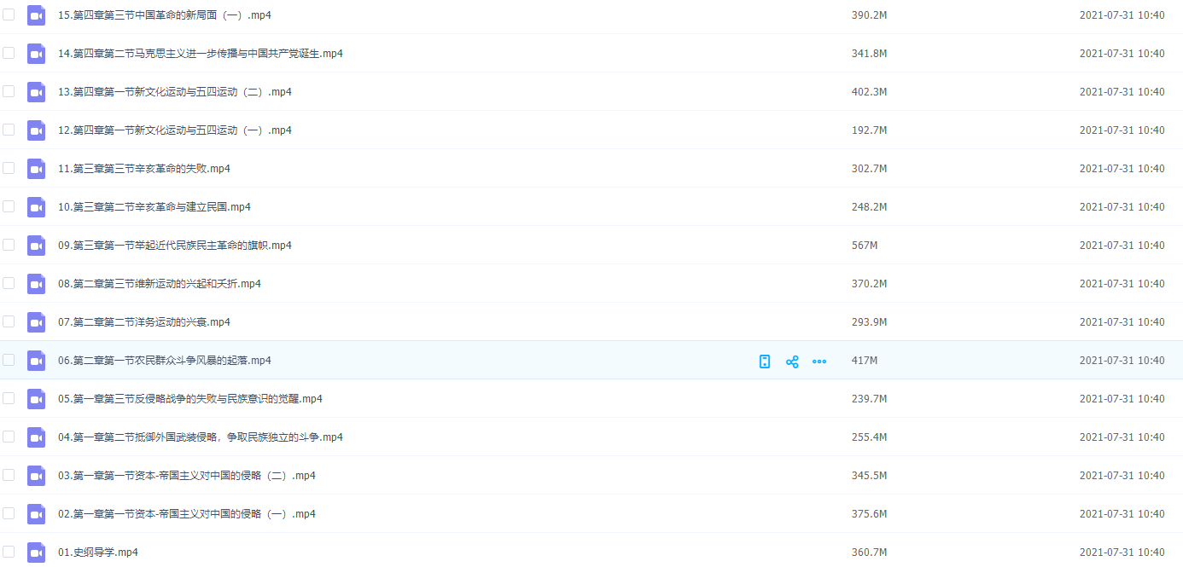
Task: Mark the checkbox for 04.抵御外国武装侵略
Action: [9, 437]
